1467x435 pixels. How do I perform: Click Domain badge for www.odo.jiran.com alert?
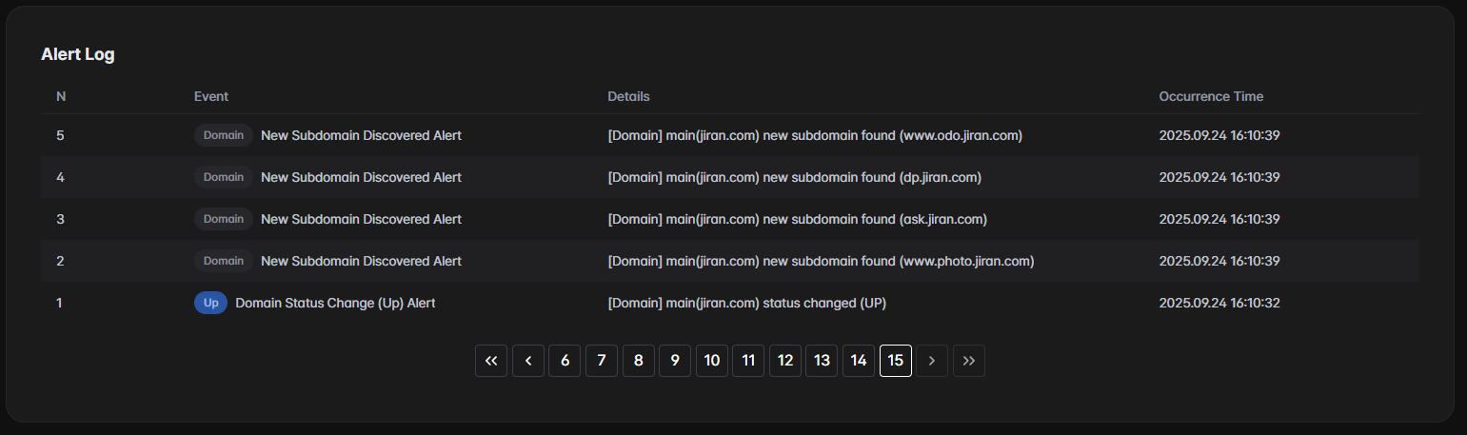[x=224, y=135]
